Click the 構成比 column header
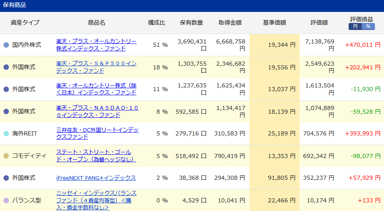 [x=156, y=23]
